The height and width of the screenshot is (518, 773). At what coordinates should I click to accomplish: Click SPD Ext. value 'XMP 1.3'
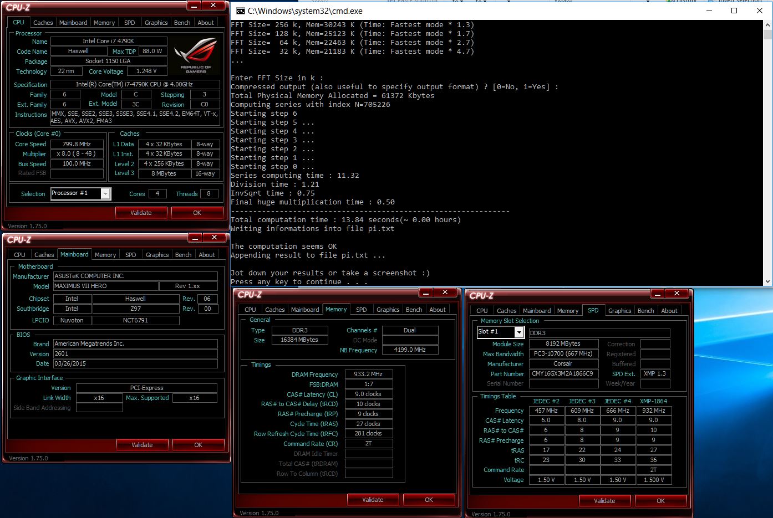coord(655,373)
